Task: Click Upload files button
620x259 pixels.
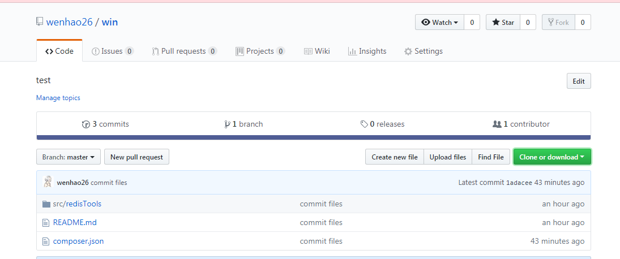Action: pyautogui.click(x=448, y=157)
